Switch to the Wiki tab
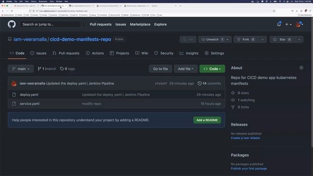 point(142,53)
